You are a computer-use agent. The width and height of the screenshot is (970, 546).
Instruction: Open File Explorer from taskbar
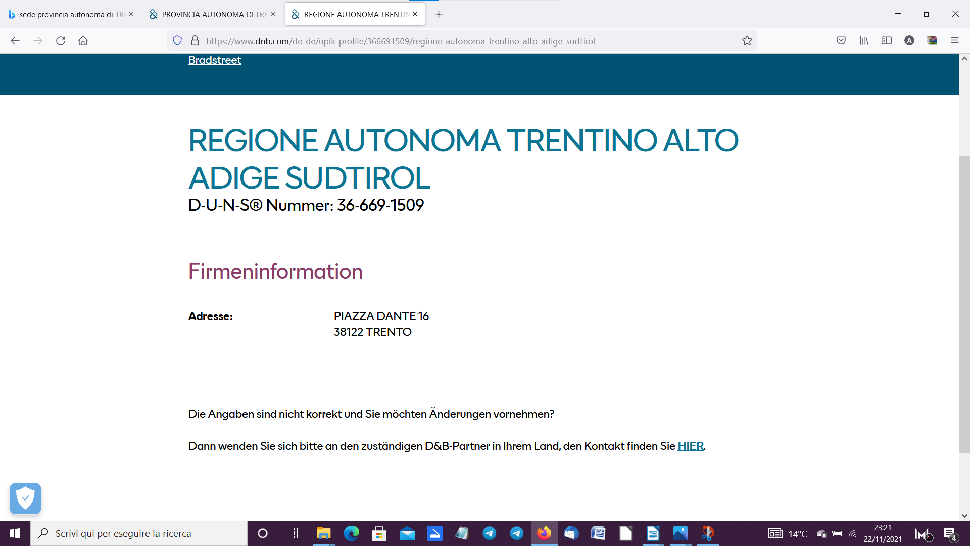[x=323, y=533]
